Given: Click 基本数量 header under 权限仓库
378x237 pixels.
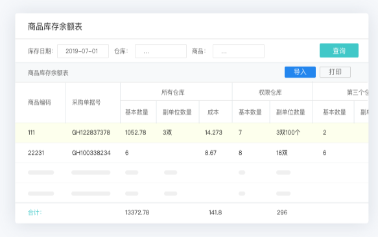Looking at the screenshot, I should [250, 112].
